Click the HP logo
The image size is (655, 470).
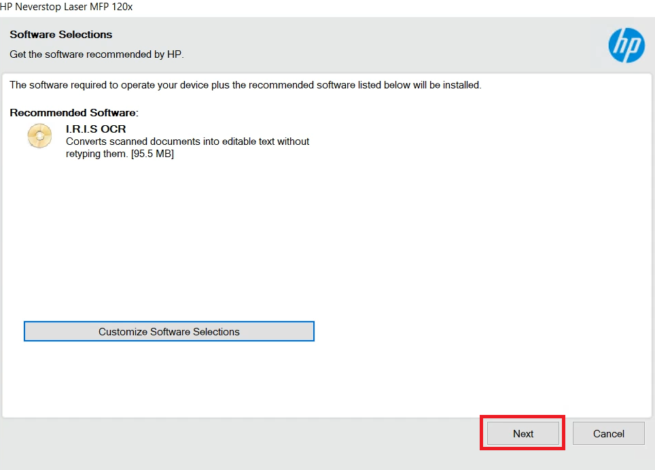pos(626,45)
